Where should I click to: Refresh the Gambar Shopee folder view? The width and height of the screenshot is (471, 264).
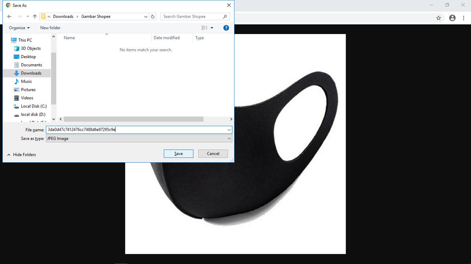click(x=153, y=16)
